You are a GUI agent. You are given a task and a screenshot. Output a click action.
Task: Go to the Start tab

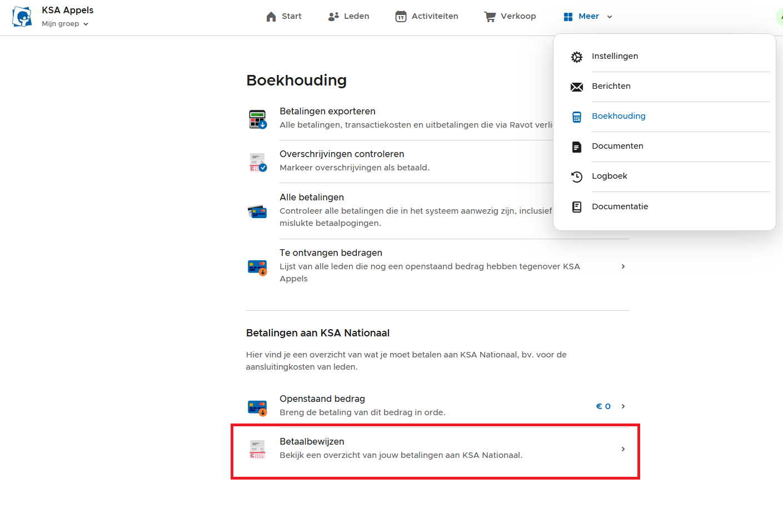coord(283,17)
